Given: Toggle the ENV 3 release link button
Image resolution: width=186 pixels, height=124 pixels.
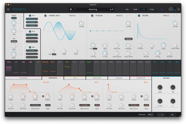Looking at the screenshot, I should (142, 96).
